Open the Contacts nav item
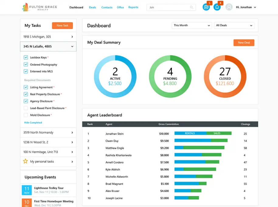Viewport: 278px width, 207px height. [x=107, y=7]
